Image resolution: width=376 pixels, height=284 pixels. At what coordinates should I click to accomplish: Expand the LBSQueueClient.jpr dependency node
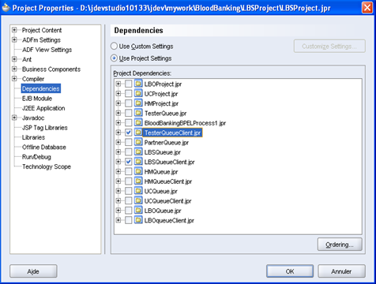click(x=118, y=162)
